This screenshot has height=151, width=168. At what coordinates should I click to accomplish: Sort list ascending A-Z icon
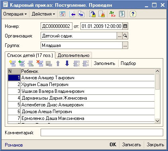tap(76, 63)
